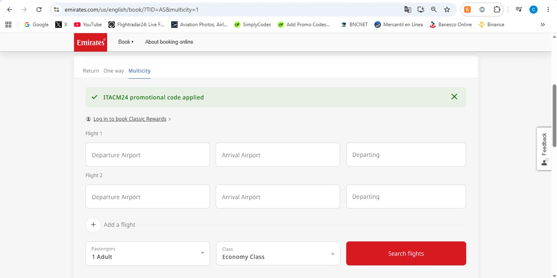Viewport: 557px width, 278px height.
Task: Open the media controls icon
Action: click(x=519, y=10)
